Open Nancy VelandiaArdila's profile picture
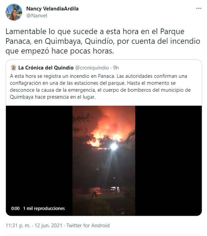Viewport: 207px width, 236px height. point(14,12)
